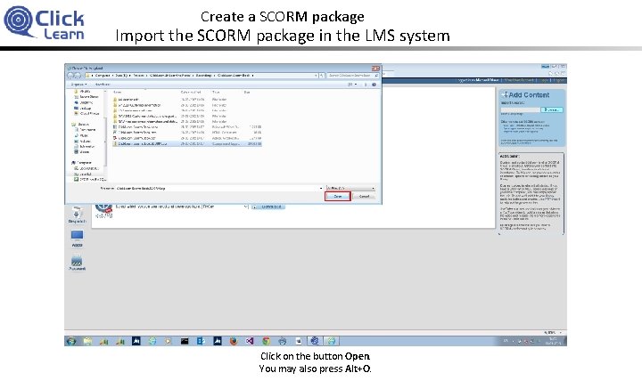
Task: Select the first folder in the file list
Action: pos(187,100)
